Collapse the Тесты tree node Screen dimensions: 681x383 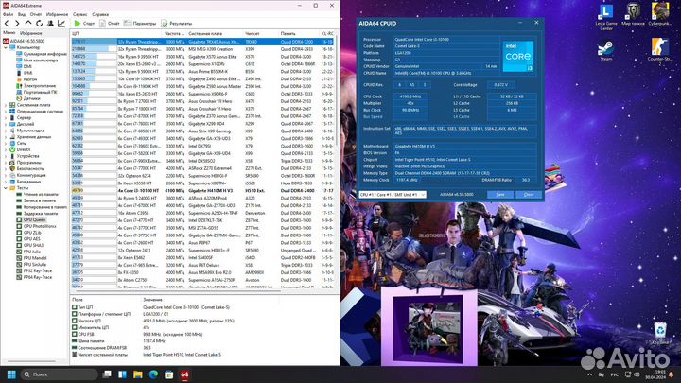point(6,188)
